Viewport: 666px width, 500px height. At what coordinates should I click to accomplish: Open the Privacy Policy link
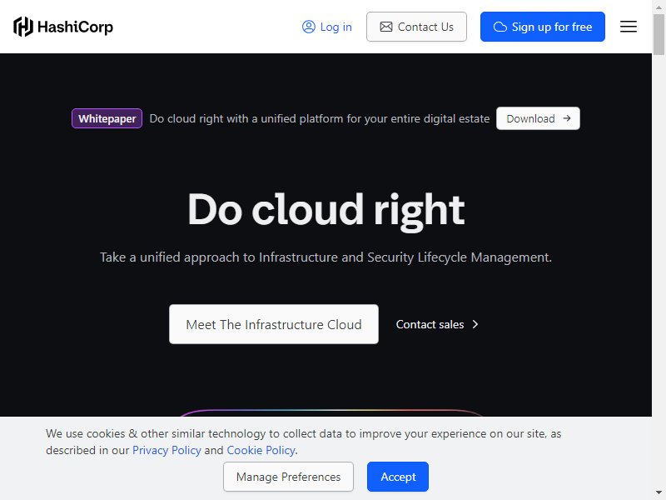166,450
